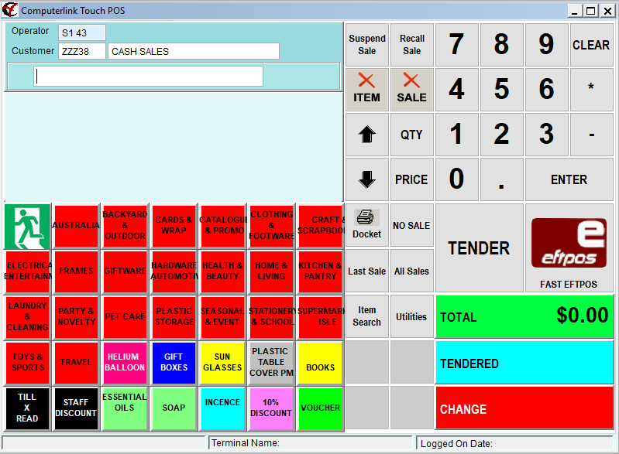Open the Utilities menu
The width and height of the screenshot is (619, 454).
411,316
